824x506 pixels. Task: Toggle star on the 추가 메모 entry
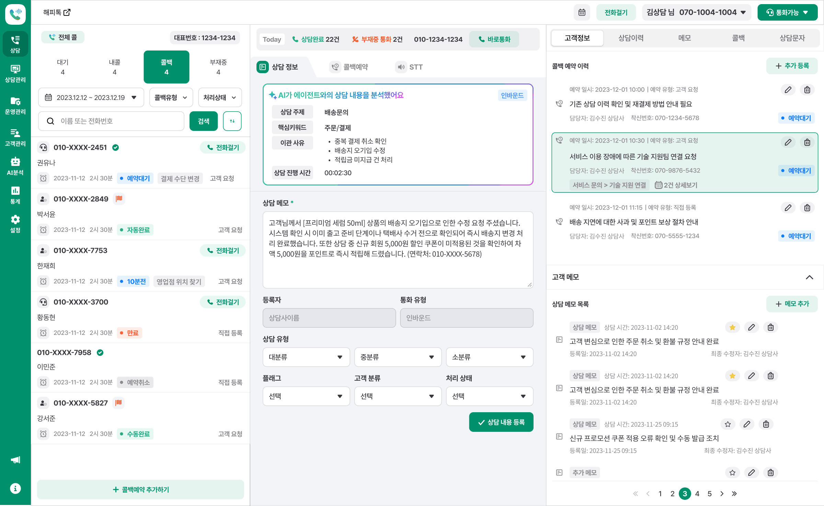(732, 473)
